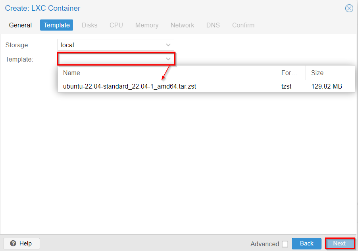358x251 pixels.
Task: Open the Disks tab
Action: (x=90, y=25)
